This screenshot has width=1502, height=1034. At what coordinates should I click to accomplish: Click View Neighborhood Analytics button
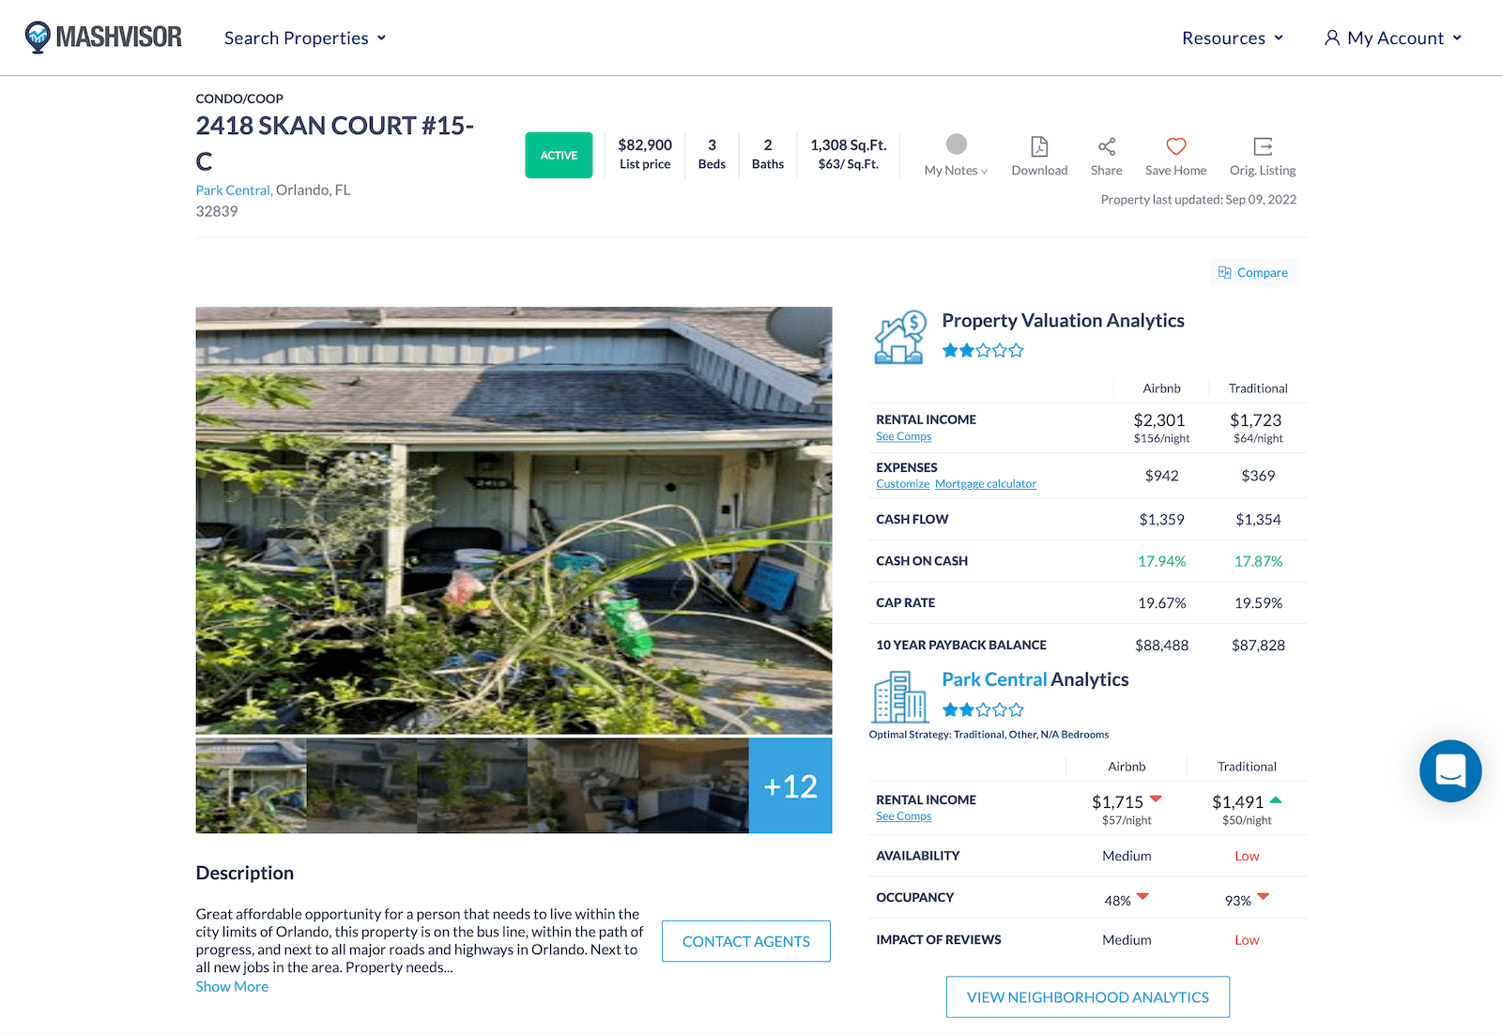click(x=1087, y=997)
